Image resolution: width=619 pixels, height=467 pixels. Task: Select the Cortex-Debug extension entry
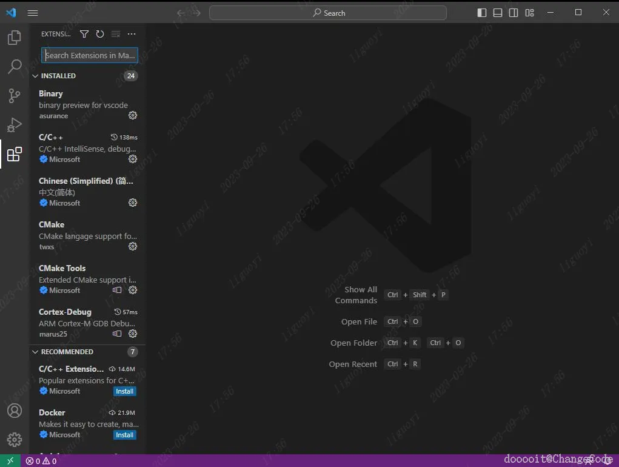[x=88, y=323]
